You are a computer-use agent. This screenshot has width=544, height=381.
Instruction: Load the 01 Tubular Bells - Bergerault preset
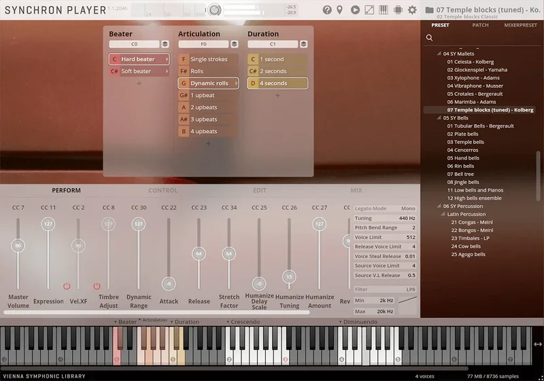click(x=480, y=126)
